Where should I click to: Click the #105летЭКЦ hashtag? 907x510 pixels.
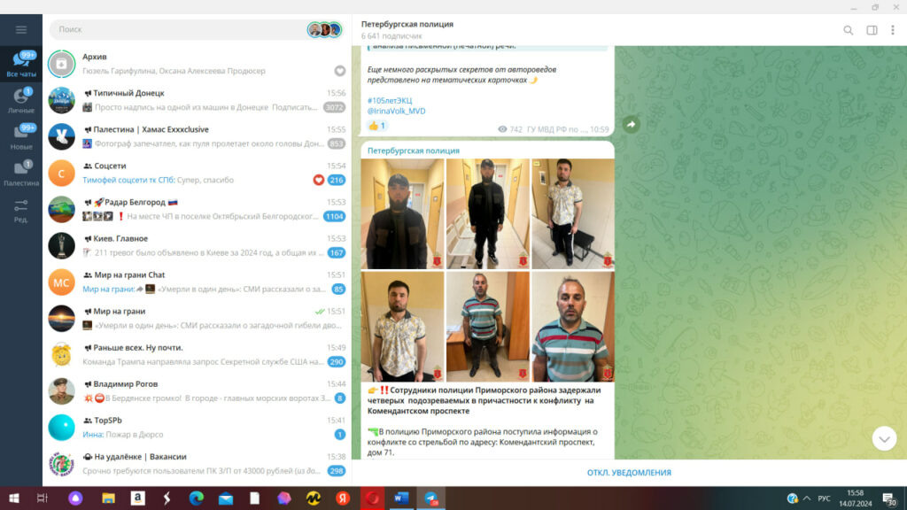[x=390, y=101]
